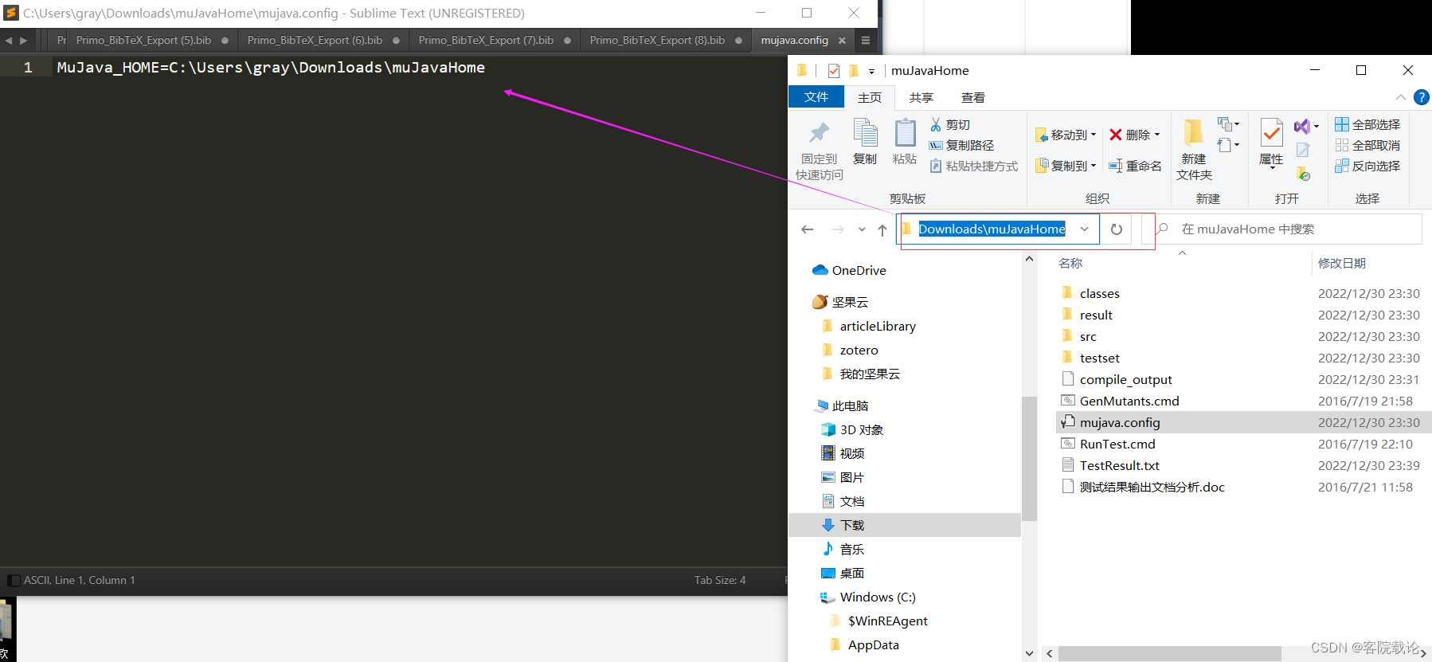Viewport: 1432px width, 662px height.
Task: Click the 名称 Name column header
Action: (1070, 263)
